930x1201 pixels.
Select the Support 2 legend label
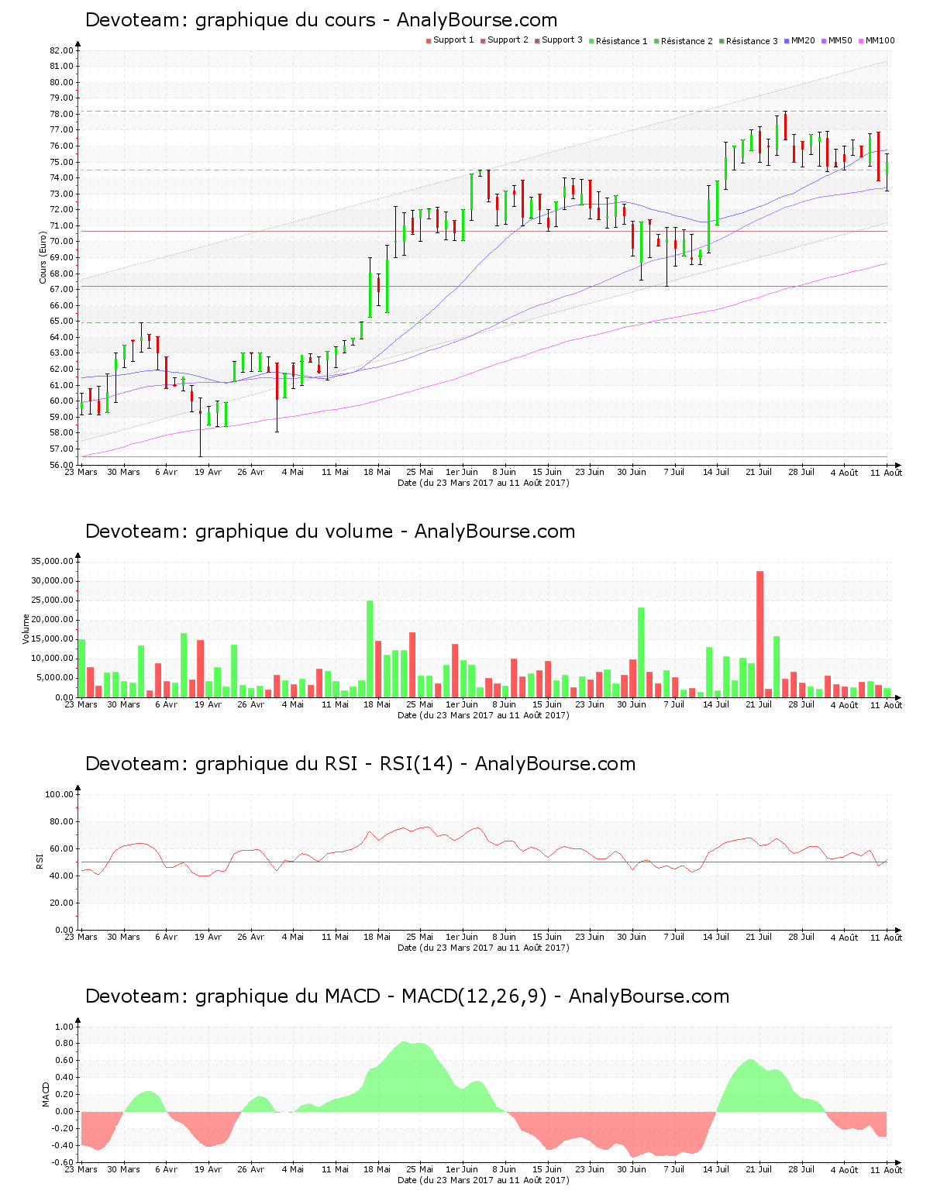pyautogui.click(x=508, y=40)
